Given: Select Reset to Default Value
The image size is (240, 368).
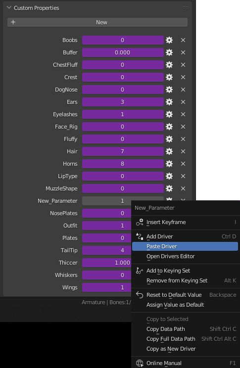Looking at the screenshot, I should [x=186, y=295].
